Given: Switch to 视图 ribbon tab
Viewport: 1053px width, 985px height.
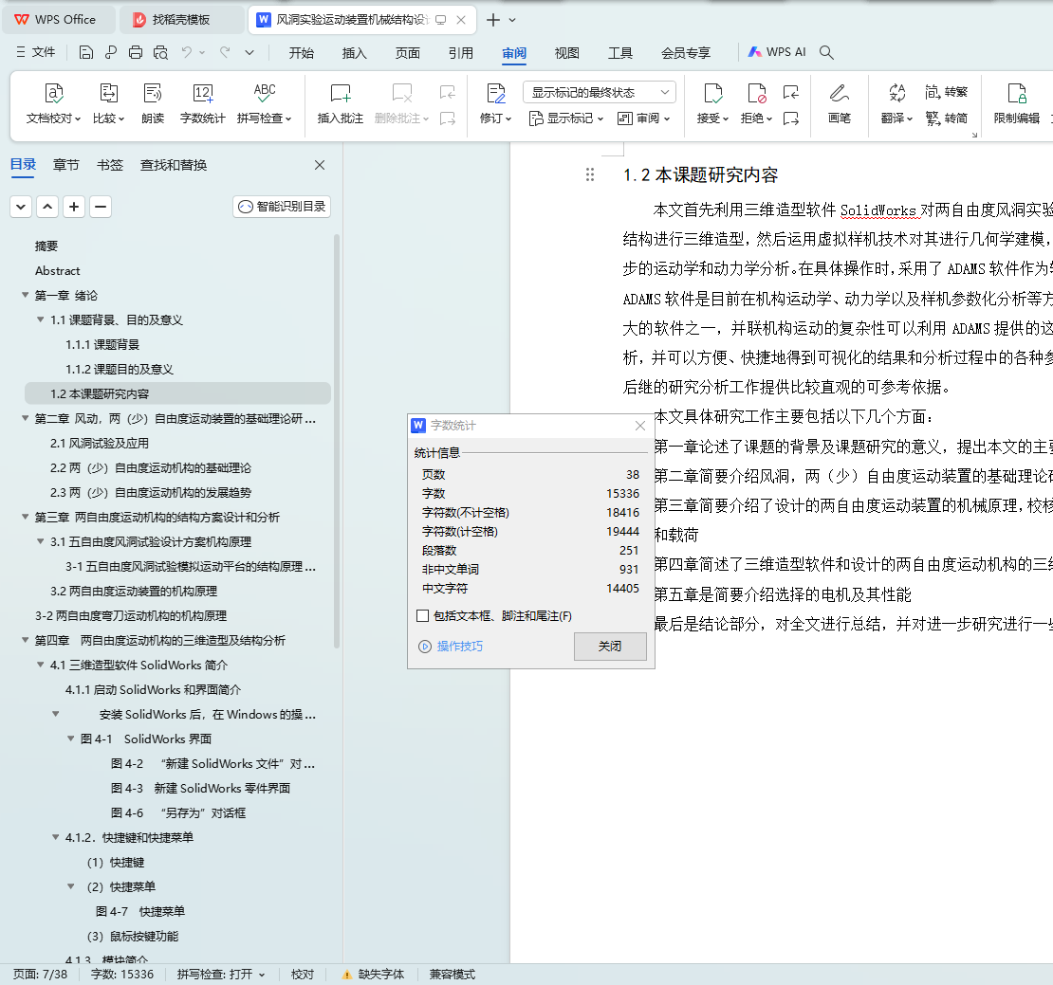Looking at the screenshot, I should (x=566, y=53).
